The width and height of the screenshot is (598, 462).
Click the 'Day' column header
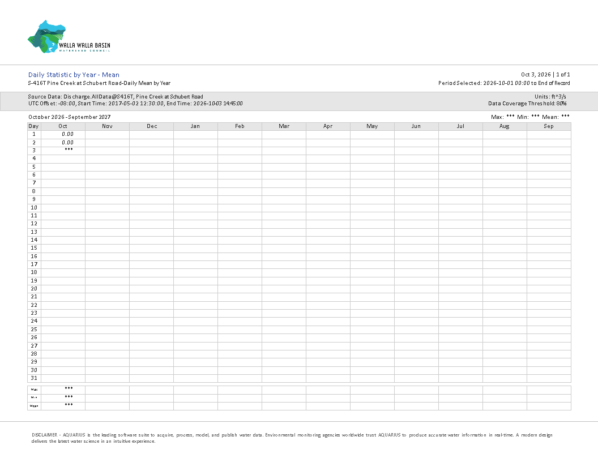[33, 126]
